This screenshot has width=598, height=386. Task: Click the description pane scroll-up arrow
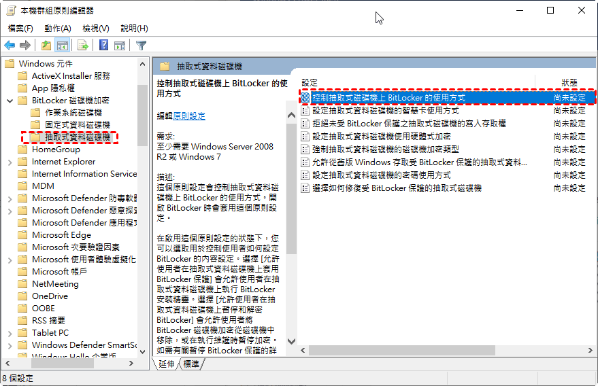pos(291,115)
